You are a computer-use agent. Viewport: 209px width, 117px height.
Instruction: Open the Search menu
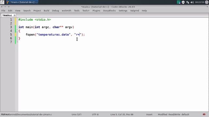27,11
